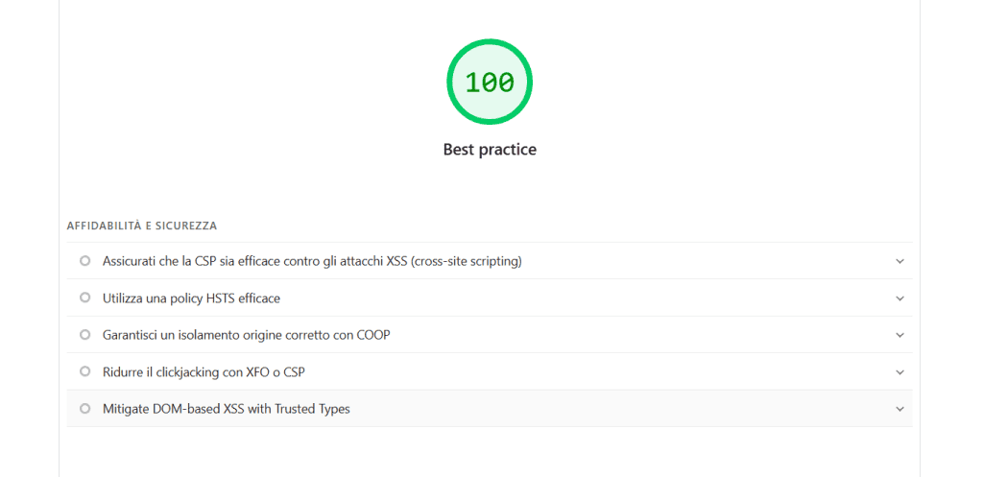The image size is (983, 477).
Task: Click the '(cross-site scripting)' text in first audit
Action: click(467, 261)
